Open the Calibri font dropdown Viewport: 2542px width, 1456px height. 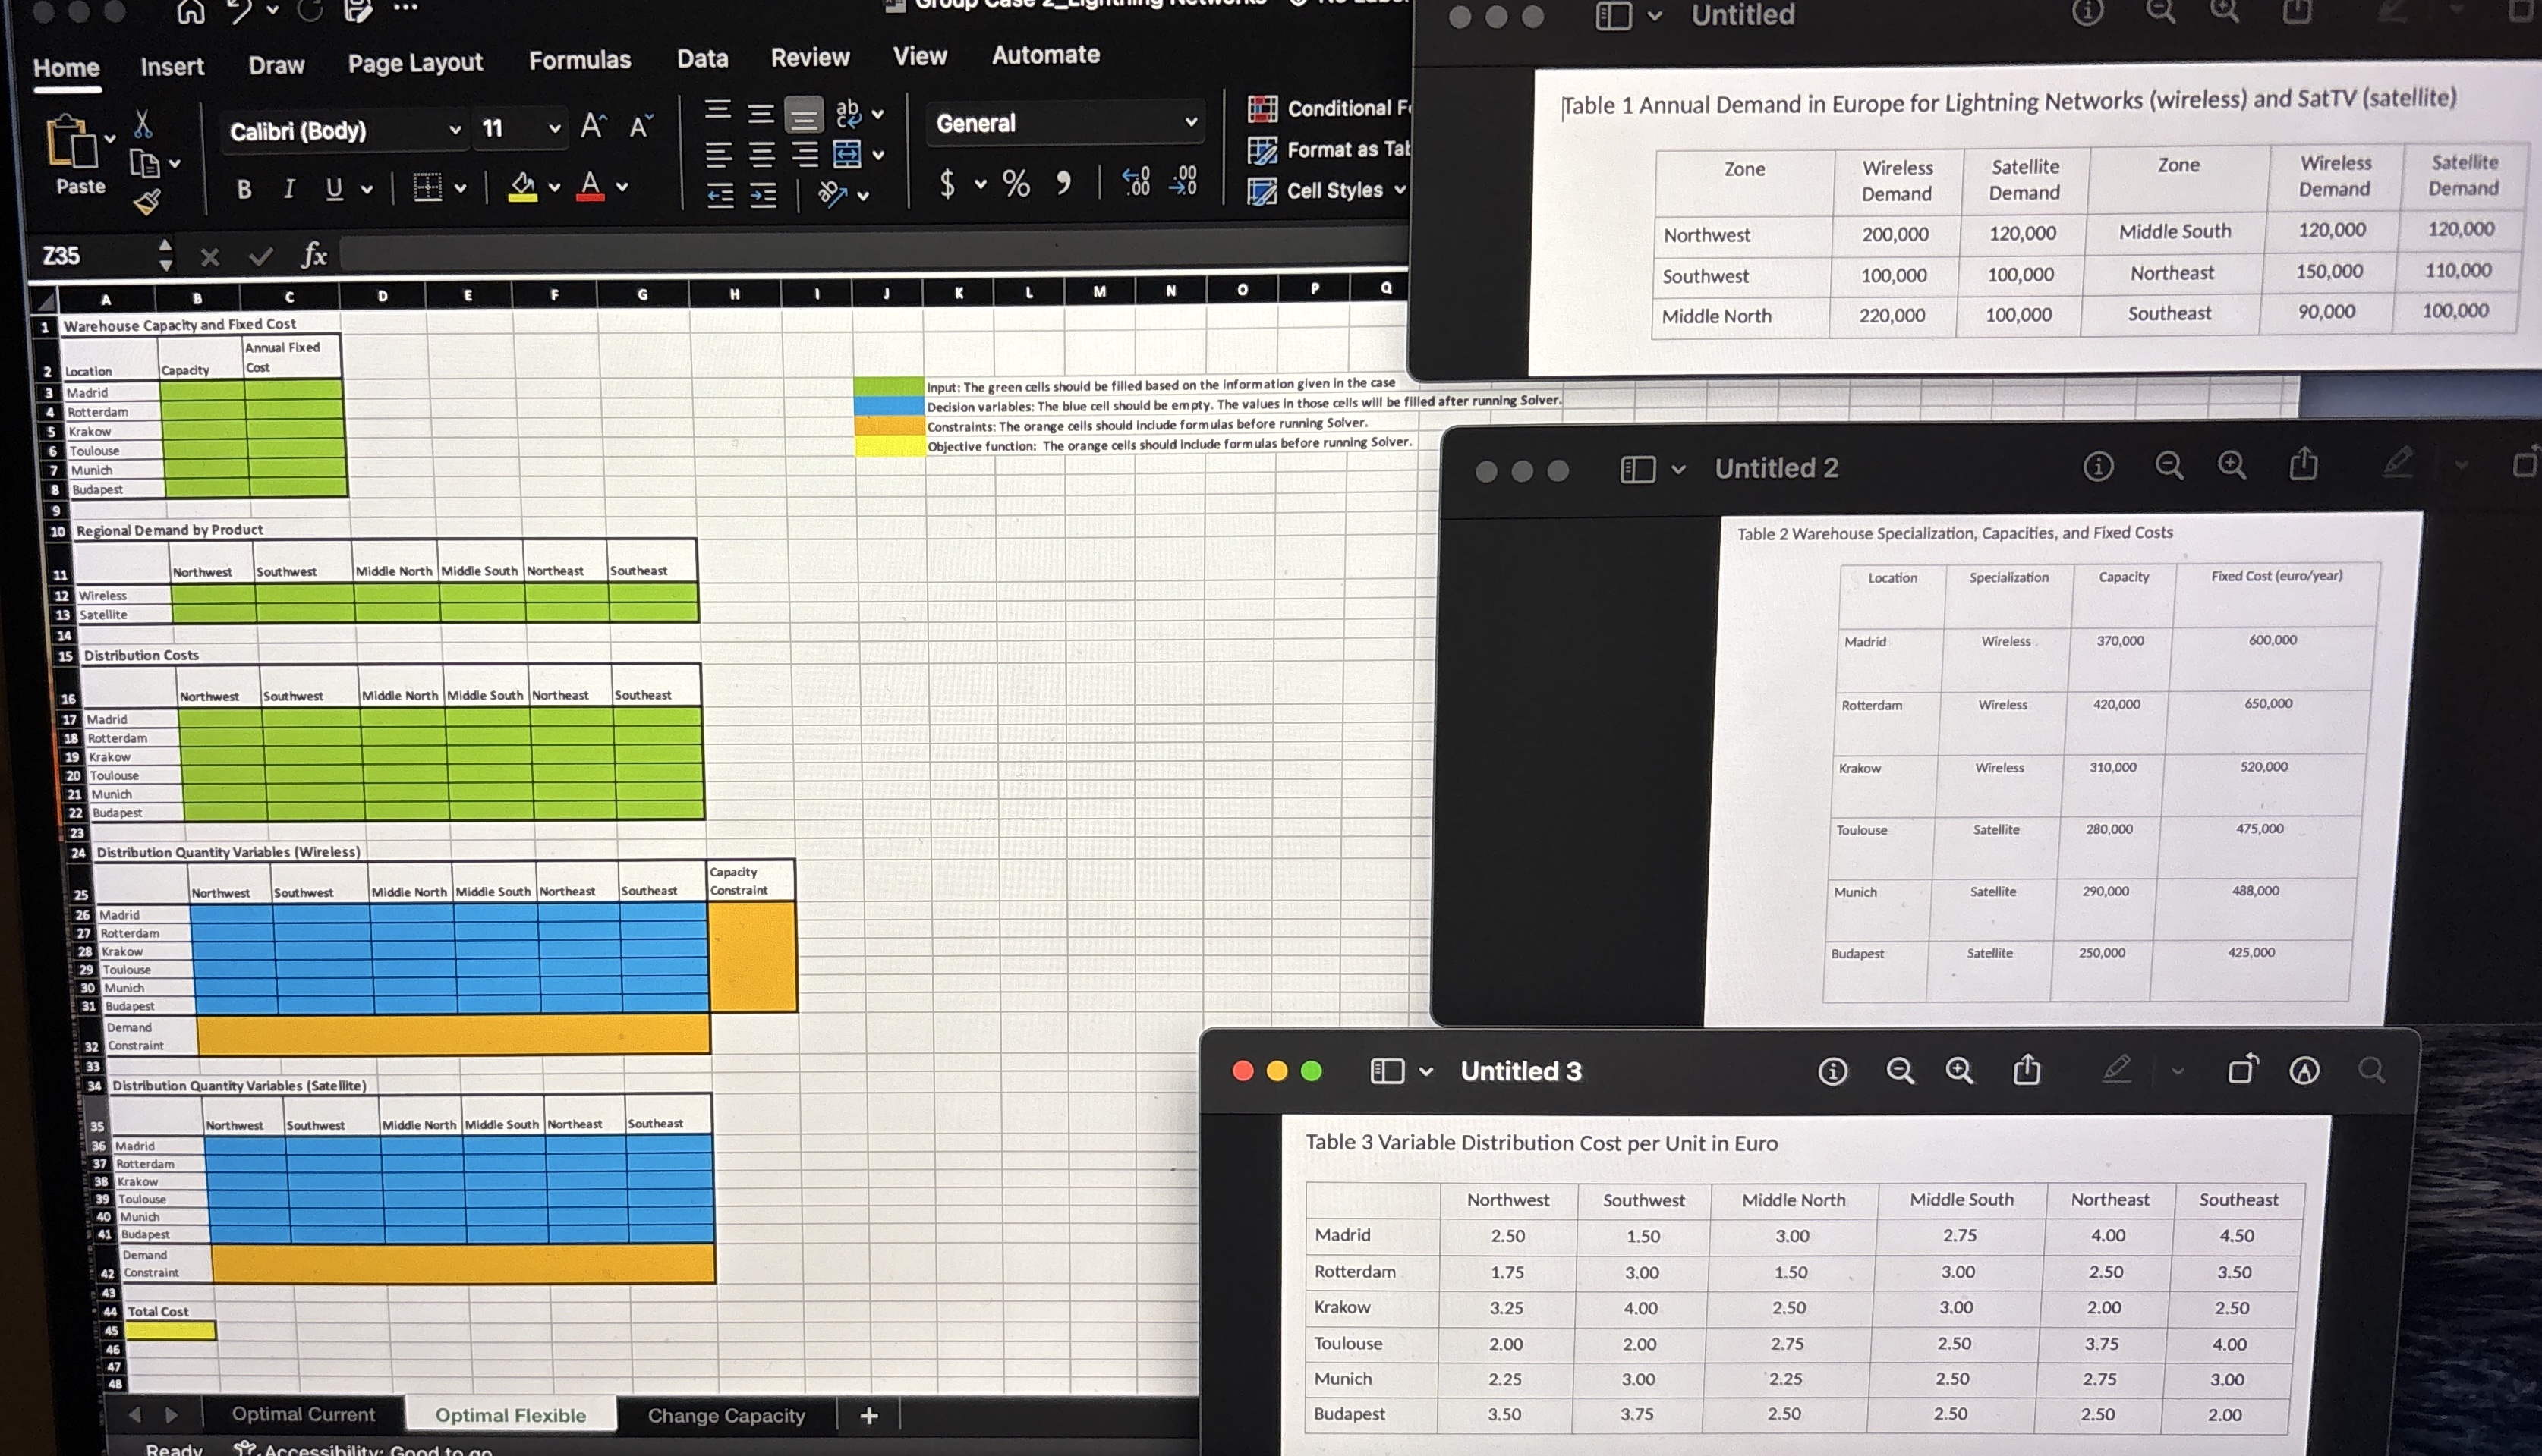click(456, 130)
